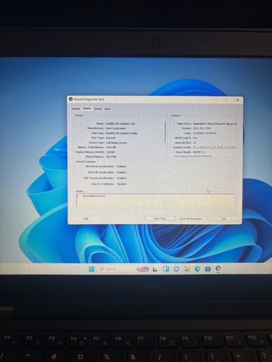Click the name value Intel(R) HD Graphics 520
The height and width of the screenshot is (362, 272).
pos(120,124)
